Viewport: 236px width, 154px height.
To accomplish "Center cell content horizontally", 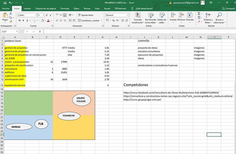I will click(x=61, y=20).
